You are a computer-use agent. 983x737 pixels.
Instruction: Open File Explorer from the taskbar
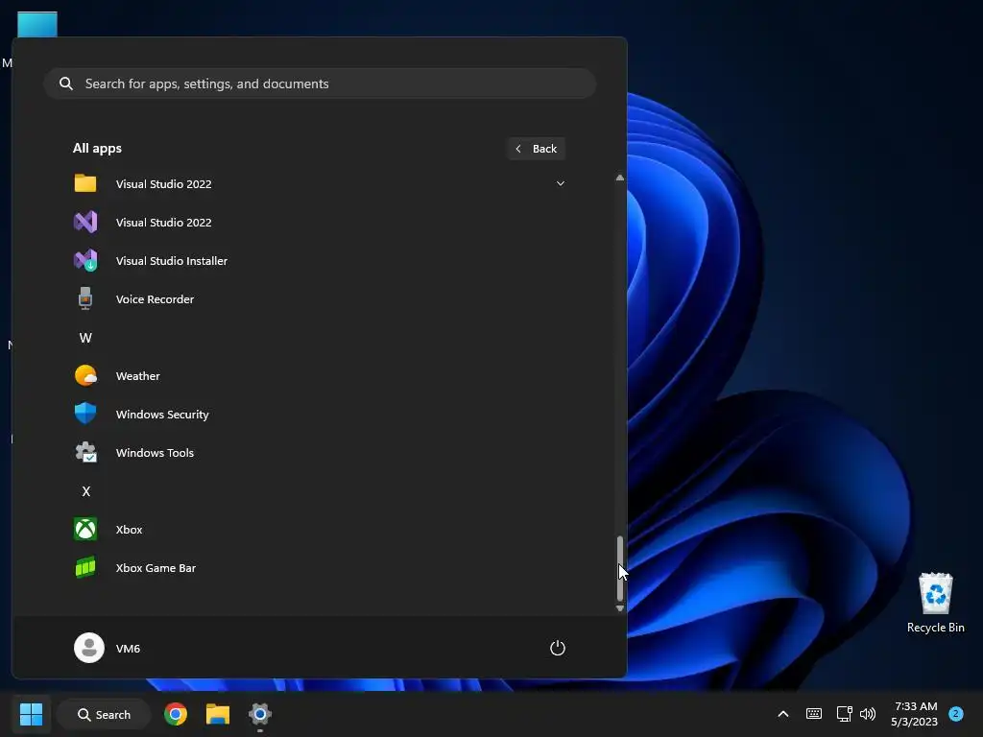(218, 714)
